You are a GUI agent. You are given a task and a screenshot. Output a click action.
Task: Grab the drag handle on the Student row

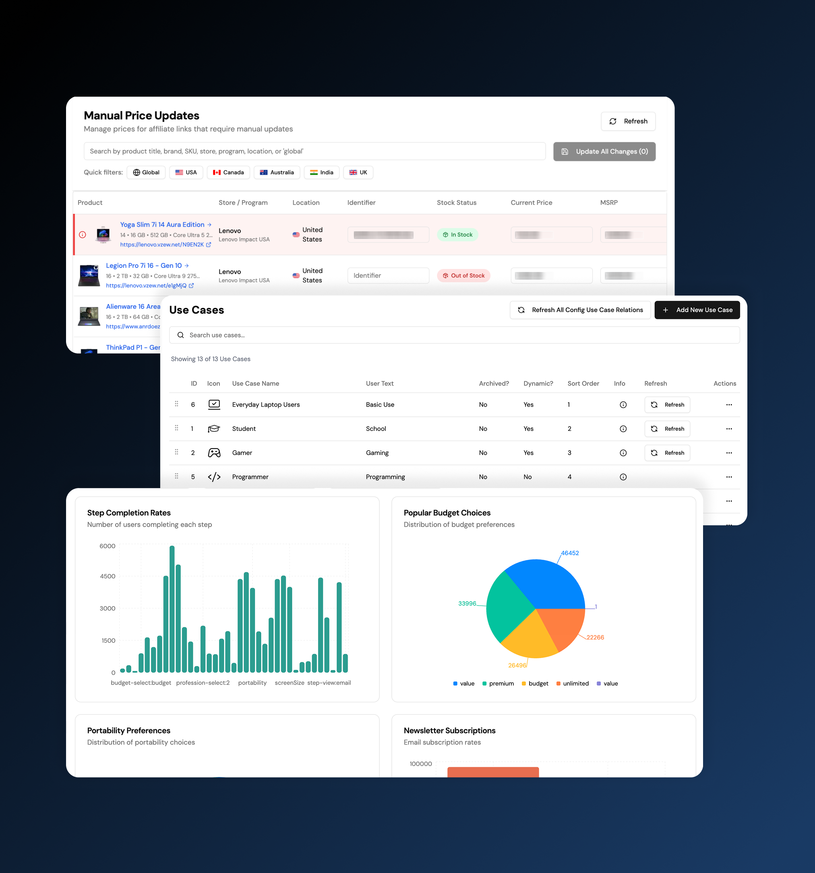pyautogui.click(x=176, y=428)
